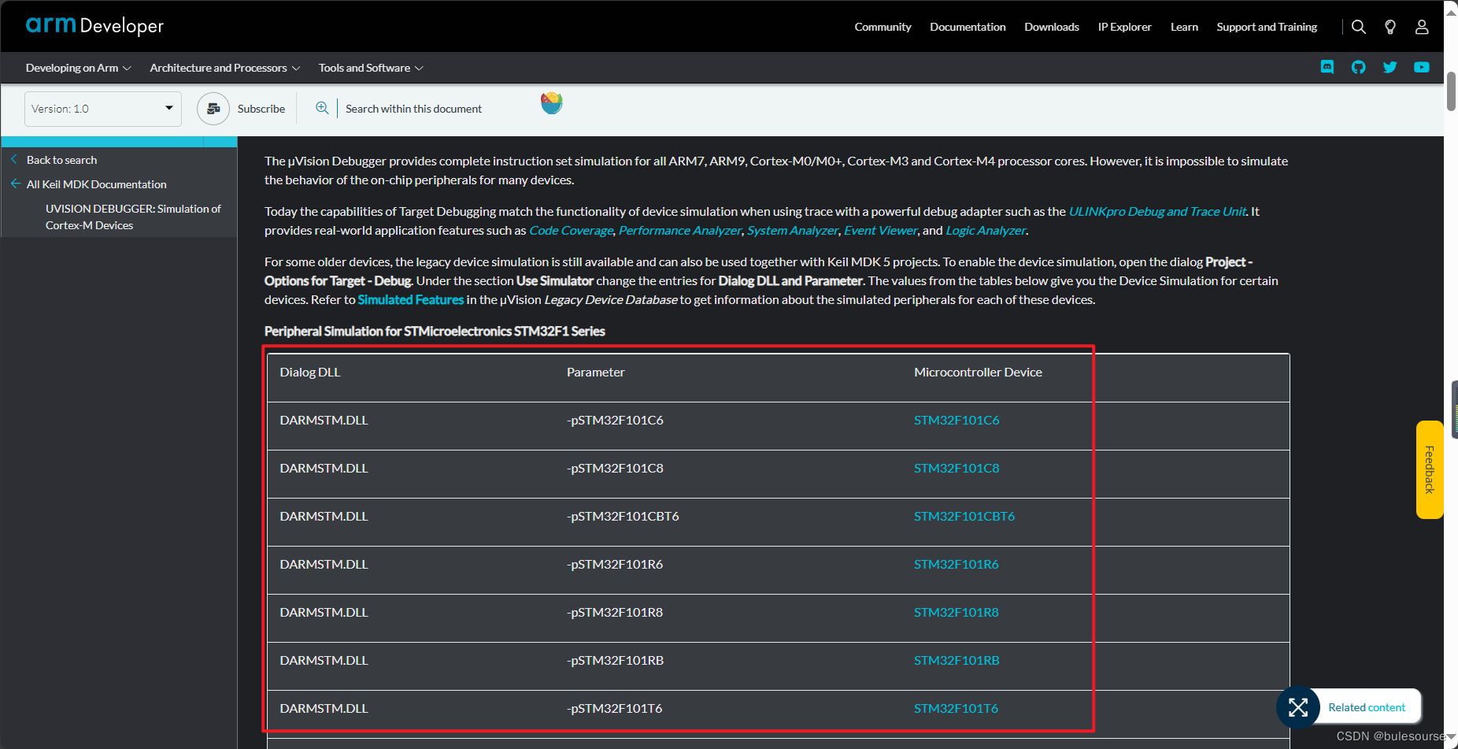Open Arm Developer's GitHub page icon
This screenshot has height=749, width=1458.
1358,67
